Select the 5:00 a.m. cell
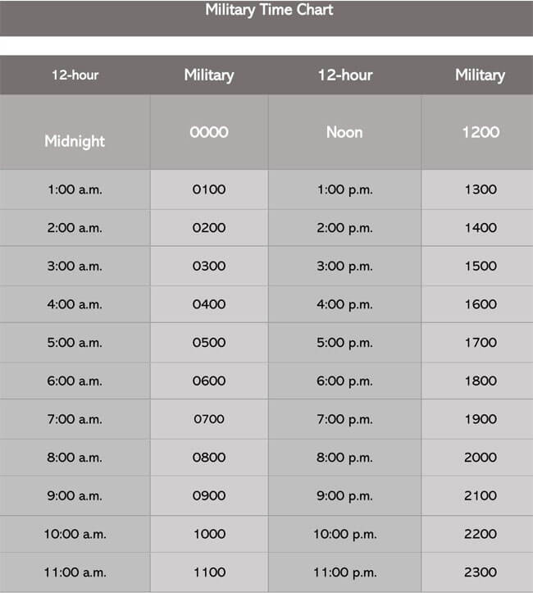Screen dimensions: 533x593 pos(75,343)
